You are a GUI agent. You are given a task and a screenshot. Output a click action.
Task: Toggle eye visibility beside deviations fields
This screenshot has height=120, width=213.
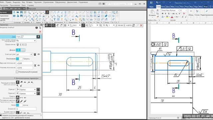click(39, 65)
